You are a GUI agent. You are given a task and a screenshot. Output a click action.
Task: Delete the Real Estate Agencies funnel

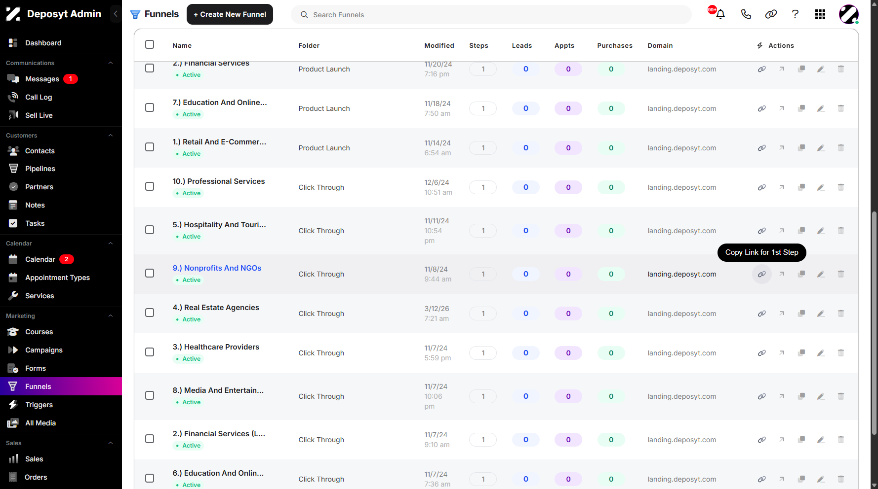point(841,314)
